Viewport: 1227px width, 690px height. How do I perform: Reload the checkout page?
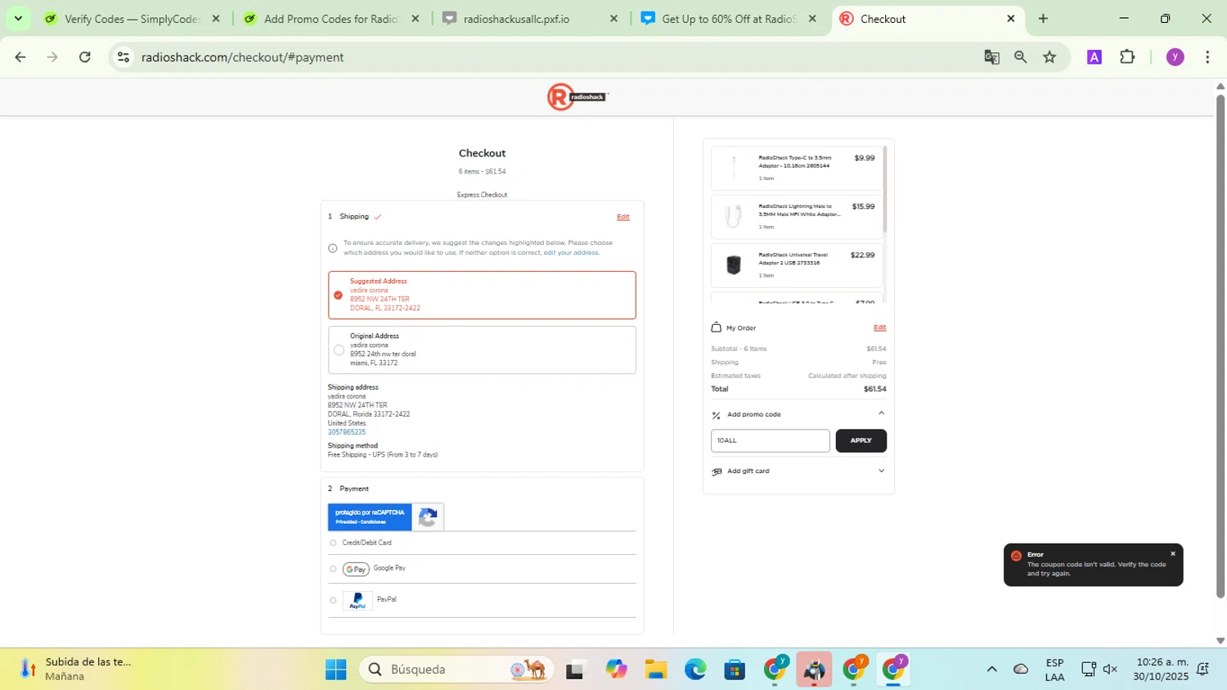(85, 57)
